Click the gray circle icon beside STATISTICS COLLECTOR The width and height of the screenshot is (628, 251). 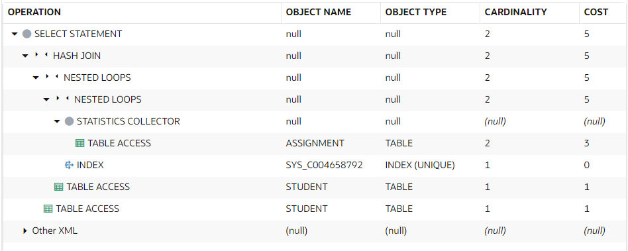(x=70, y=121)
